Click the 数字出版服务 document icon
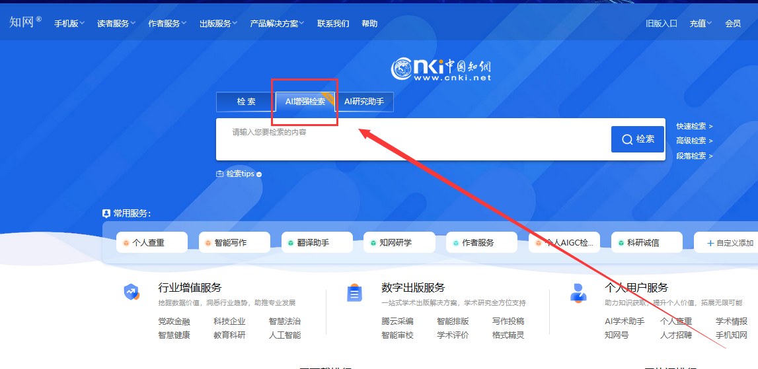The width and height of the screenshot is (758, 369). click(x=354, y=292)
